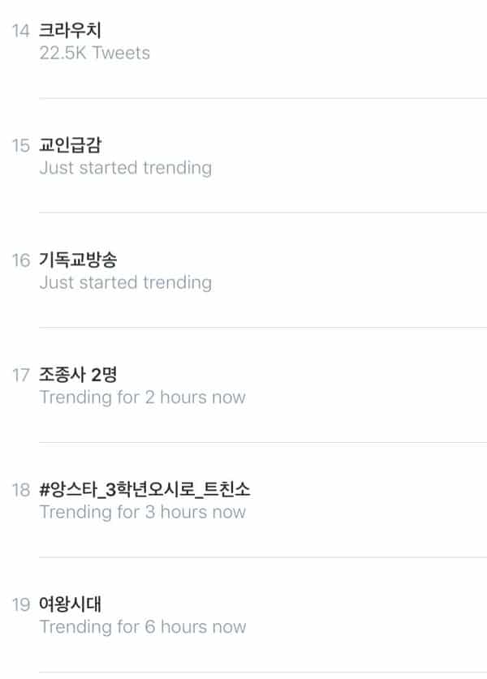Open the 여왕시대 trending topic
The image size is (487, 679).
click(70, 604)
